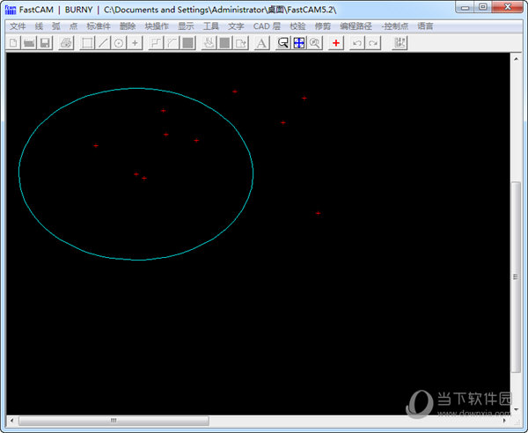
Task: Activate the zoom window magnifier icon
Action: (282, 43)
